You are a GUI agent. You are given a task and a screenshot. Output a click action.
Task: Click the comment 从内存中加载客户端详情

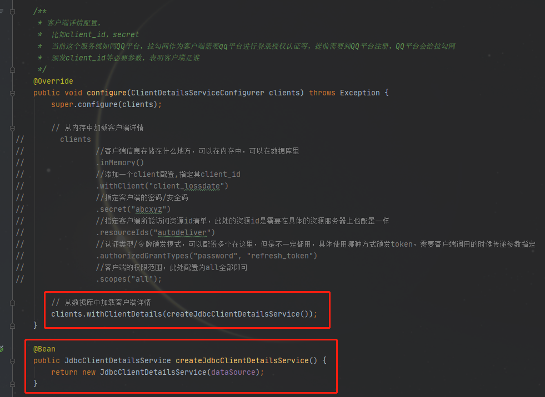click(x=98, y=128)
